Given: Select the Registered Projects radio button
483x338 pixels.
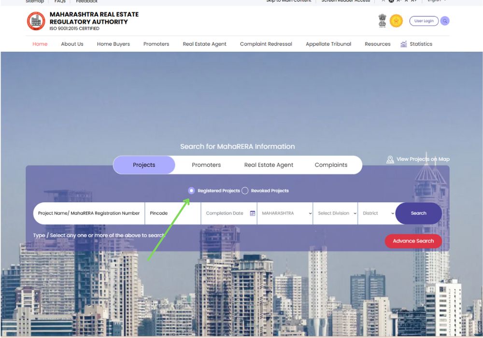Looking at the screenshot, I should [192, 191].
